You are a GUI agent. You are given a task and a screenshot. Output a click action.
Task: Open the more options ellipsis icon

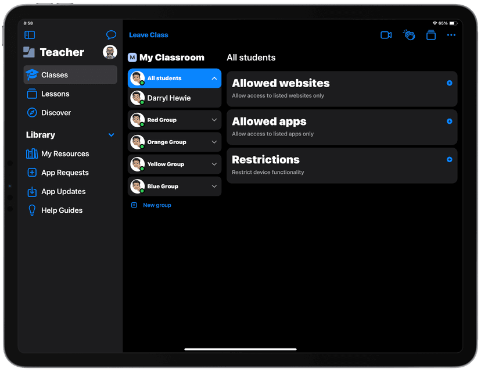coord(451,35)
